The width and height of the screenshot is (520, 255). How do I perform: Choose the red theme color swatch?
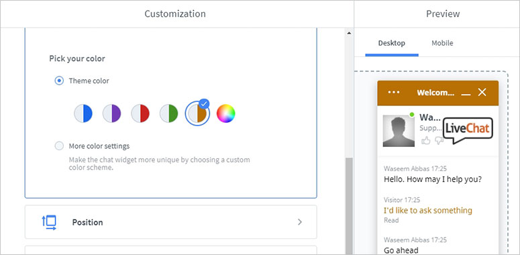140,113
